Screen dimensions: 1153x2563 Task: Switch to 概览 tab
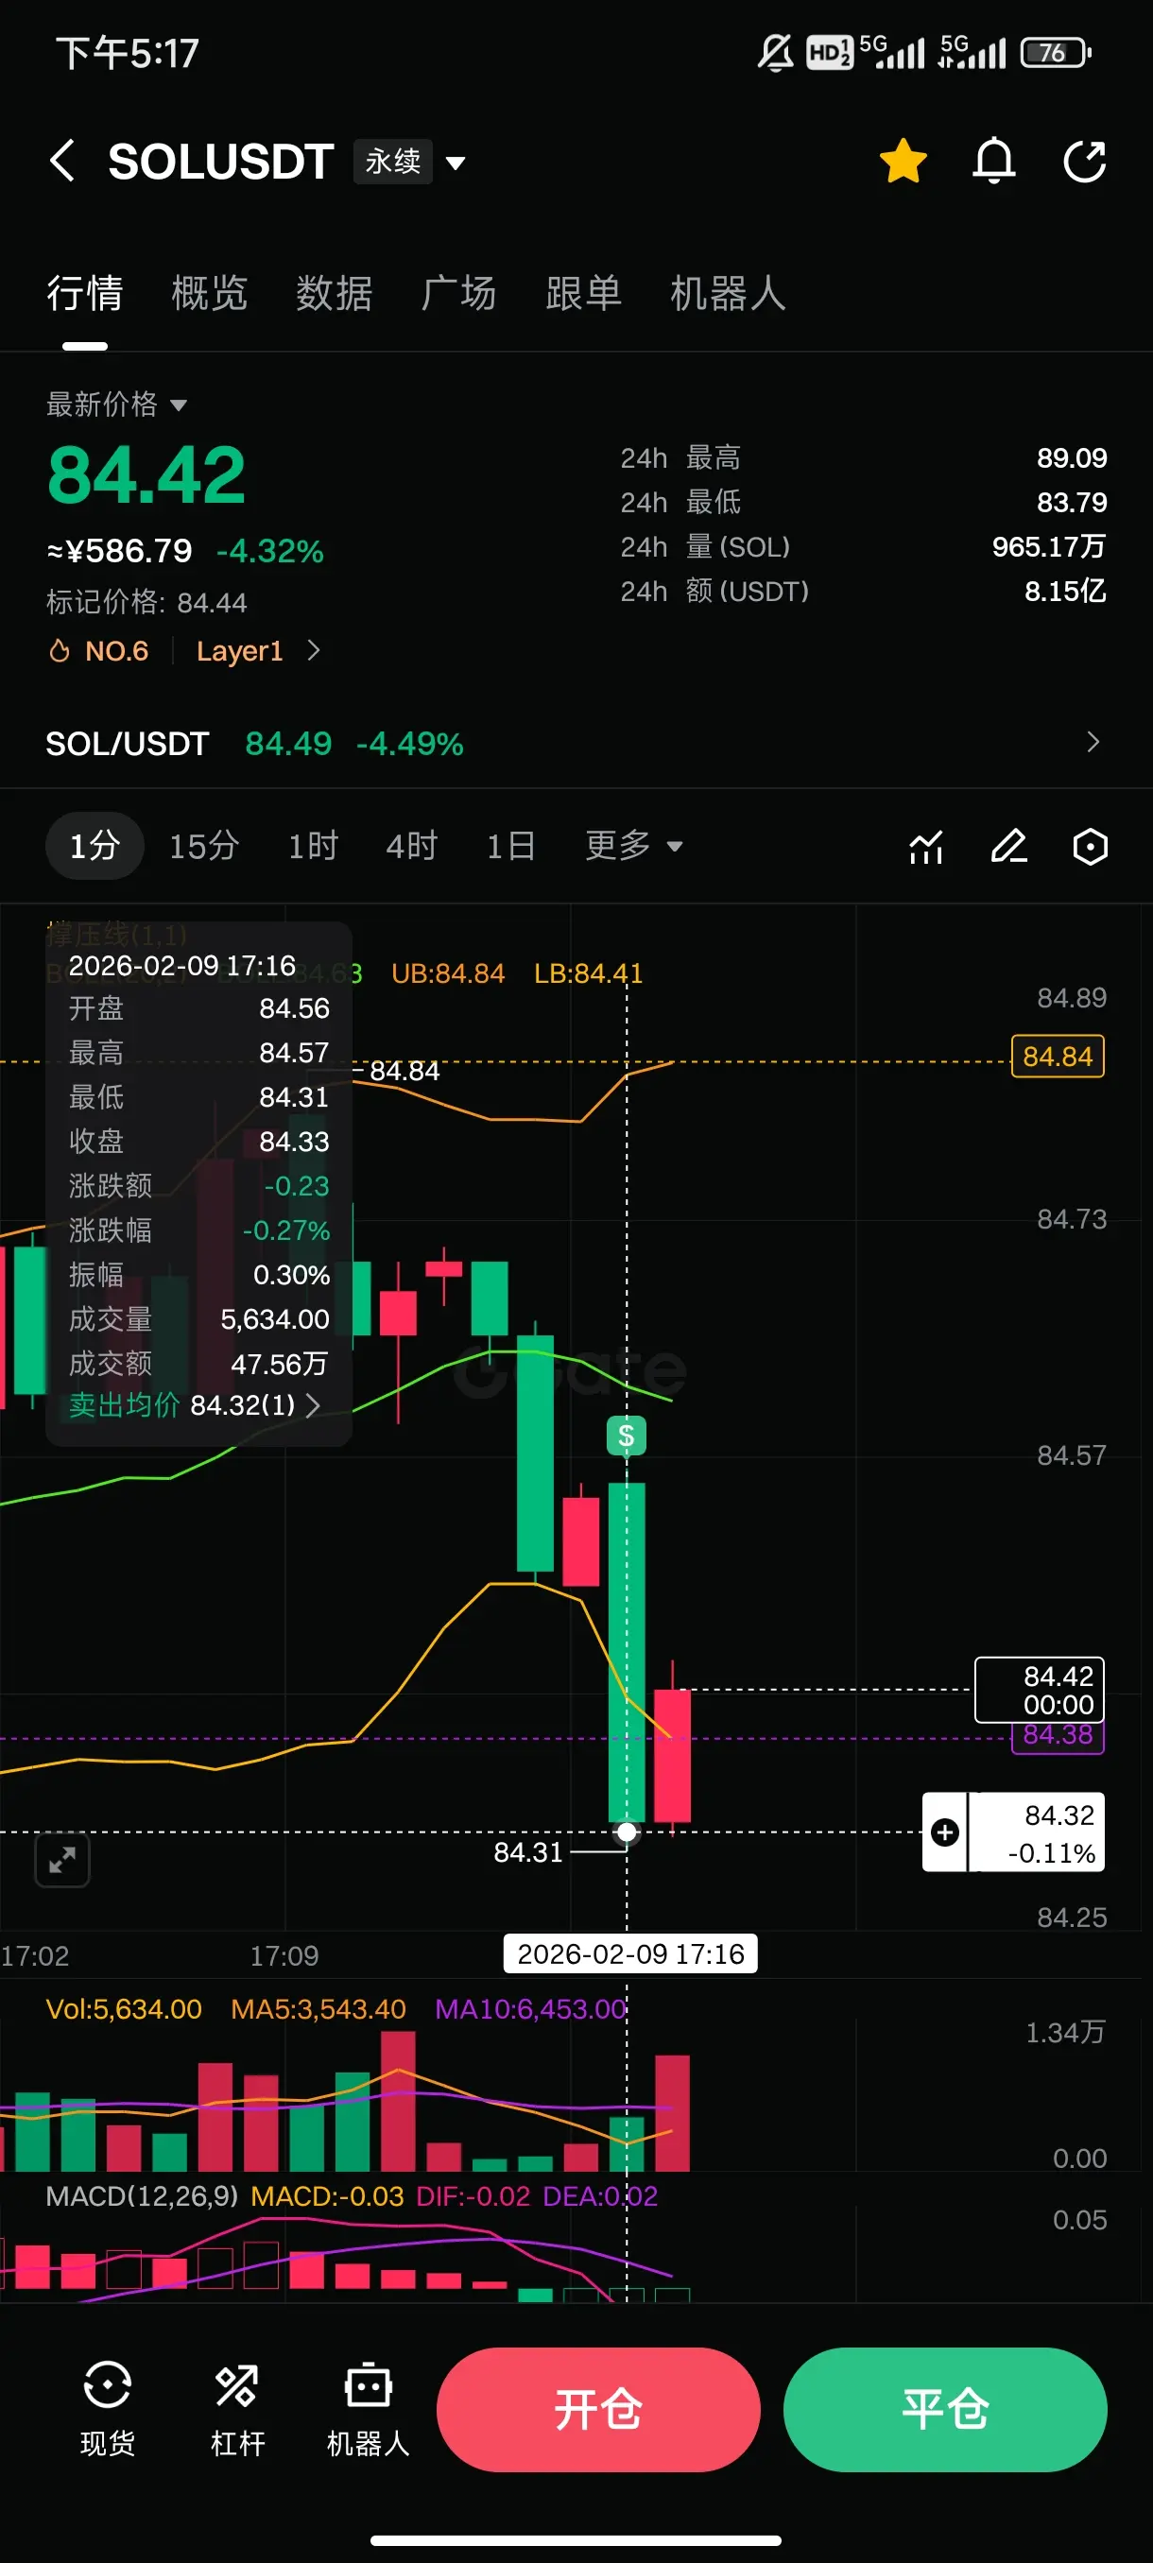[x=210, y=294]
